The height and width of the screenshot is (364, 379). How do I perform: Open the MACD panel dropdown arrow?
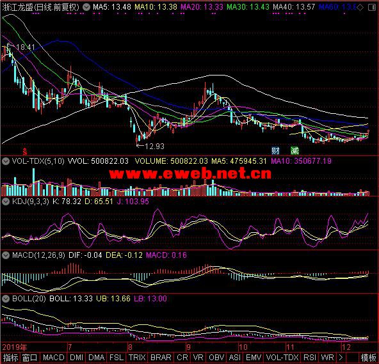(x=6, y=255)
